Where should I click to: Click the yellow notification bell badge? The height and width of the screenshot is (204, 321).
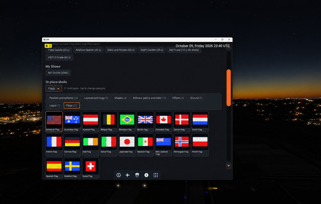(48, 46)
